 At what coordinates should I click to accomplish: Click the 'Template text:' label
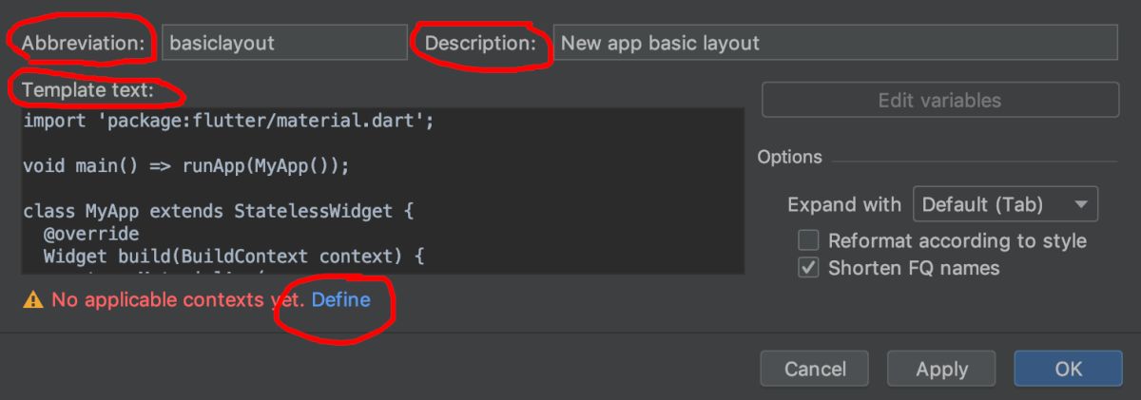(87, 91)
